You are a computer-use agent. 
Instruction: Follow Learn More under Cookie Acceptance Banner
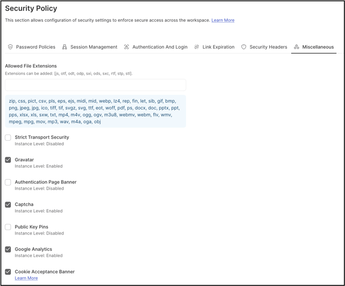tap(26, 278)
